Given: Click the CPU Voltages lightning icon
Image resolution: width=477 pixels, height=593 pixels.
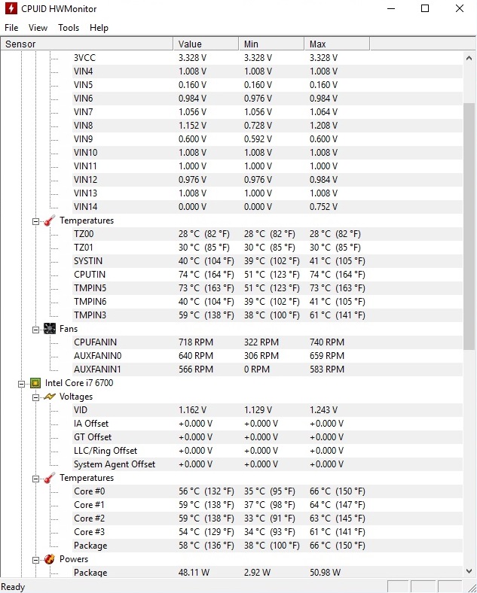Looking at the screenshot, I should [x=50, y=397].
